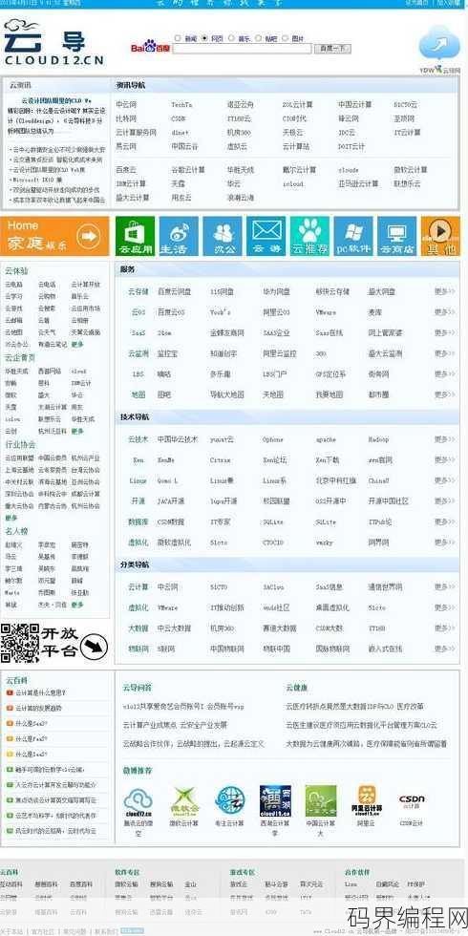
Task: Open the 云商店 monitor tile
Action: 397,236
